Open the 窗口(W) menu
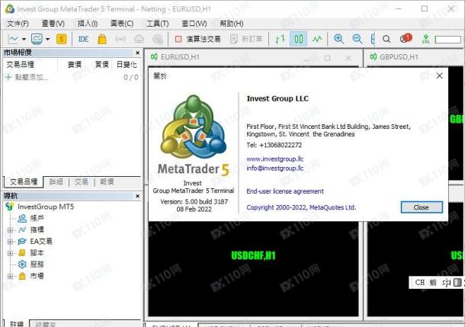Viewport: 465px width, 327px height. tap(194, 24)
